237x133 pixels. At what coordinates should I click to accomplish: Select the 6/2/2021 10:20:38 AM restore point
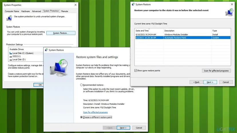click(x=183, y=38)
